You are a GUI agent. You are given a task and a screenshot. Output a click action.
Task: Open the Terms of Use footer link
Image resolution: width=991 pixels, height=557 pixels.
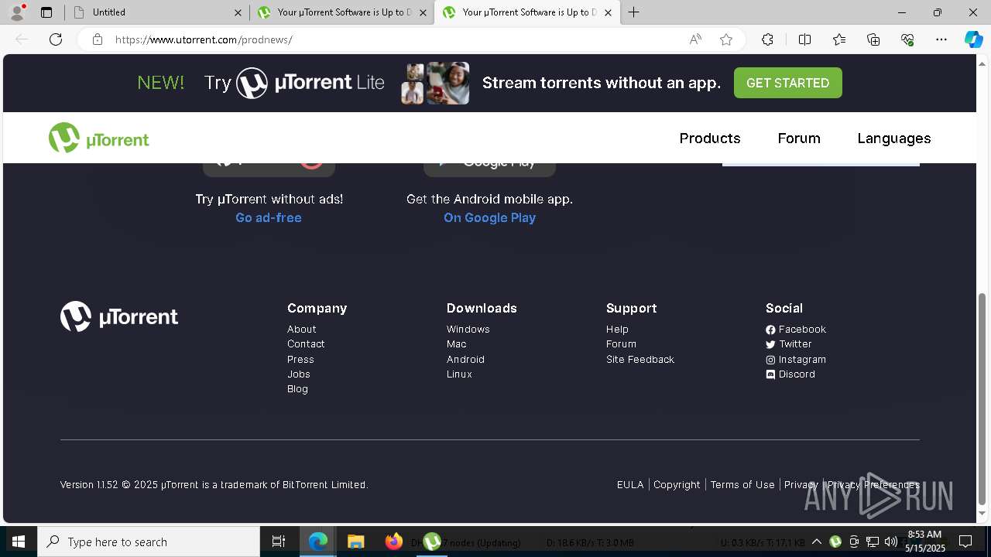[742, 485]
